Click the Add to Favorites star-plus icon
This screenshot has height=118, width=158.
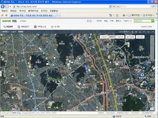point(6,15)
